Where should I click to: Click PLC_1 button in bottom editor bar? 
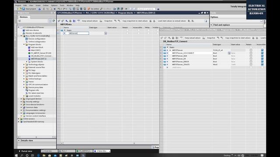66,151
